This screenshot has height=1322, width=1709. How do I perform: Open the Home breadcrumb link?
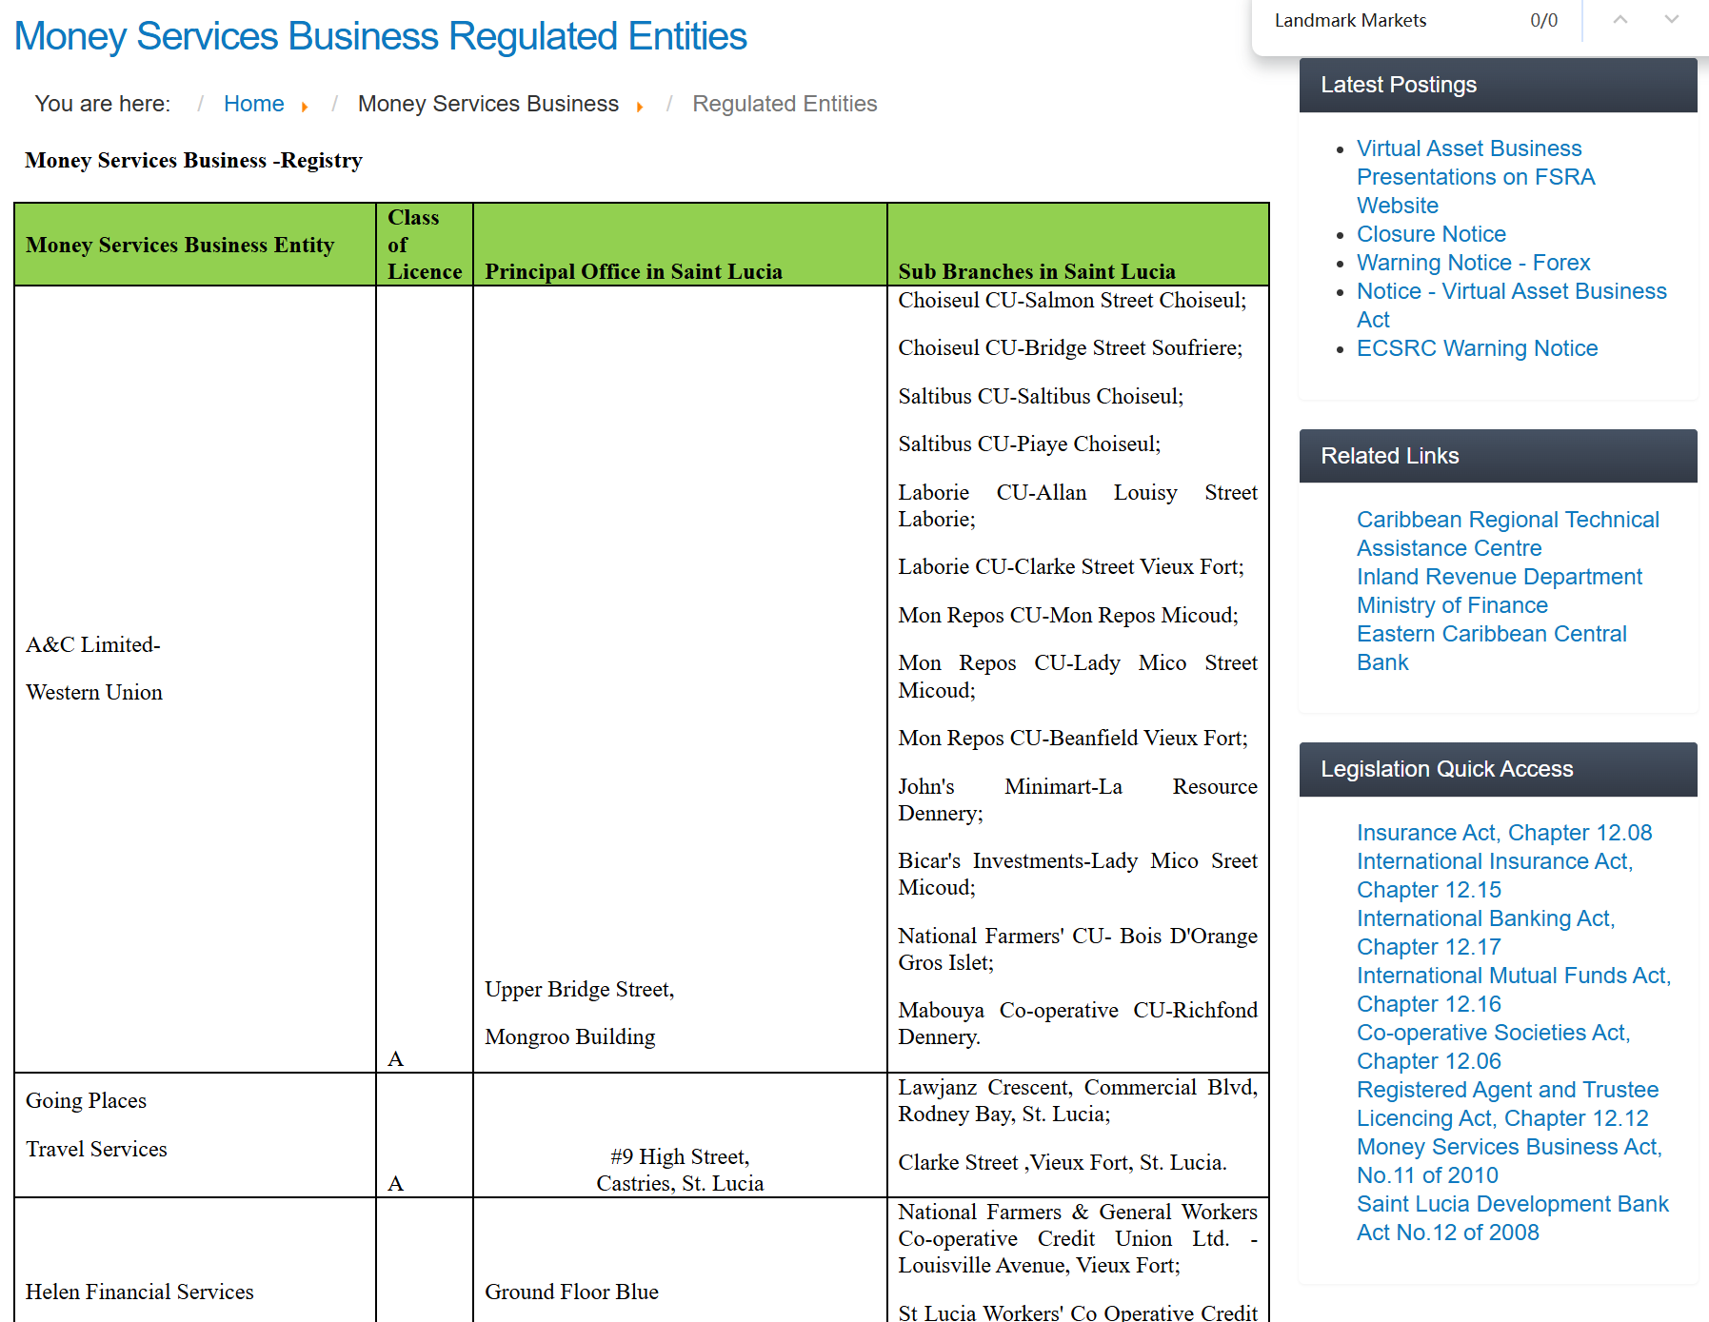pos(253,104)
